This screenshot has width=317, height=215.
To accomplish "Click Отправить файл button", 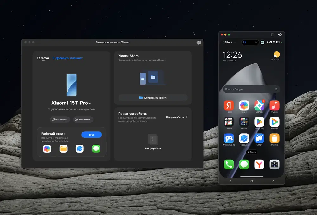I will point(153,98).
